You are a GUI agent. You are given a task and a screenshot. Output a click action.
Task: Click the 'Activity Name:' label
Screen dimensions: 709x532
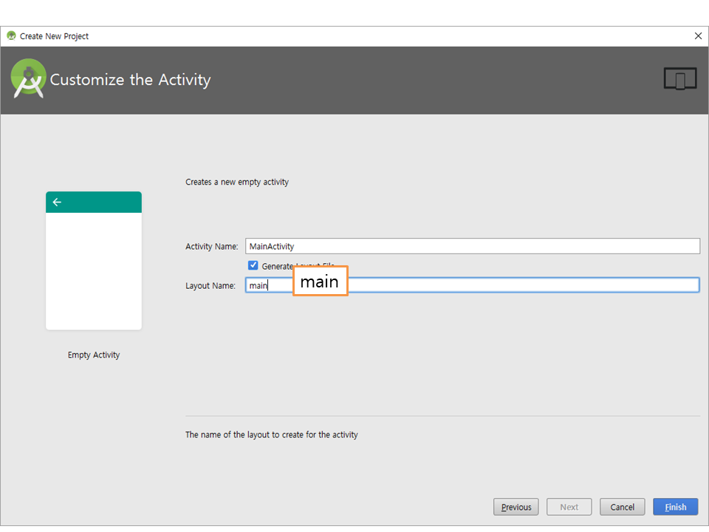tap(211, 247)
